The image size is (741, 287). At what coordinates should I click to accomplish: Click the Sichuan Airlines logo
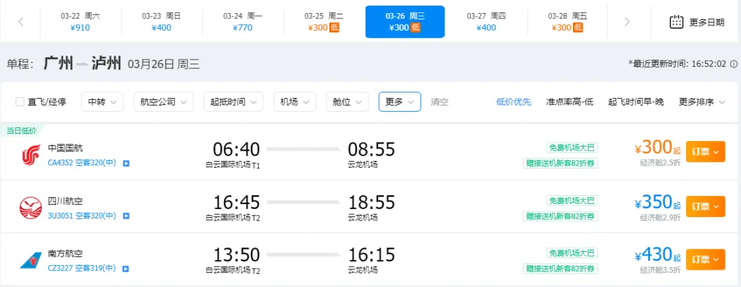(31, 208)
